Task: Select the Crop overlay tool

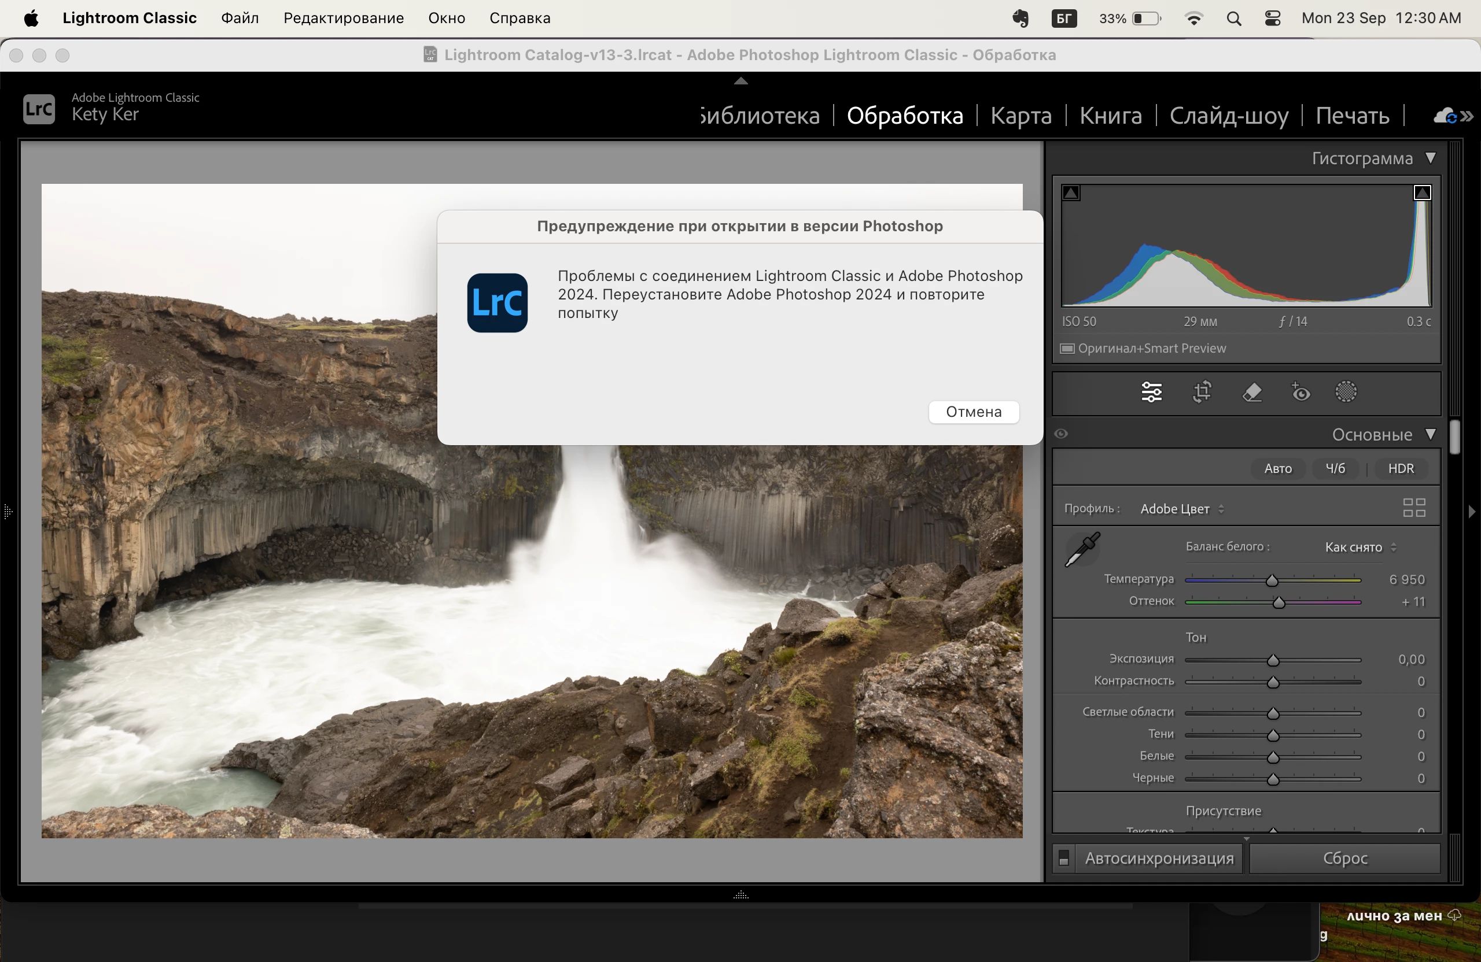Action: (x=1202, y=393)
